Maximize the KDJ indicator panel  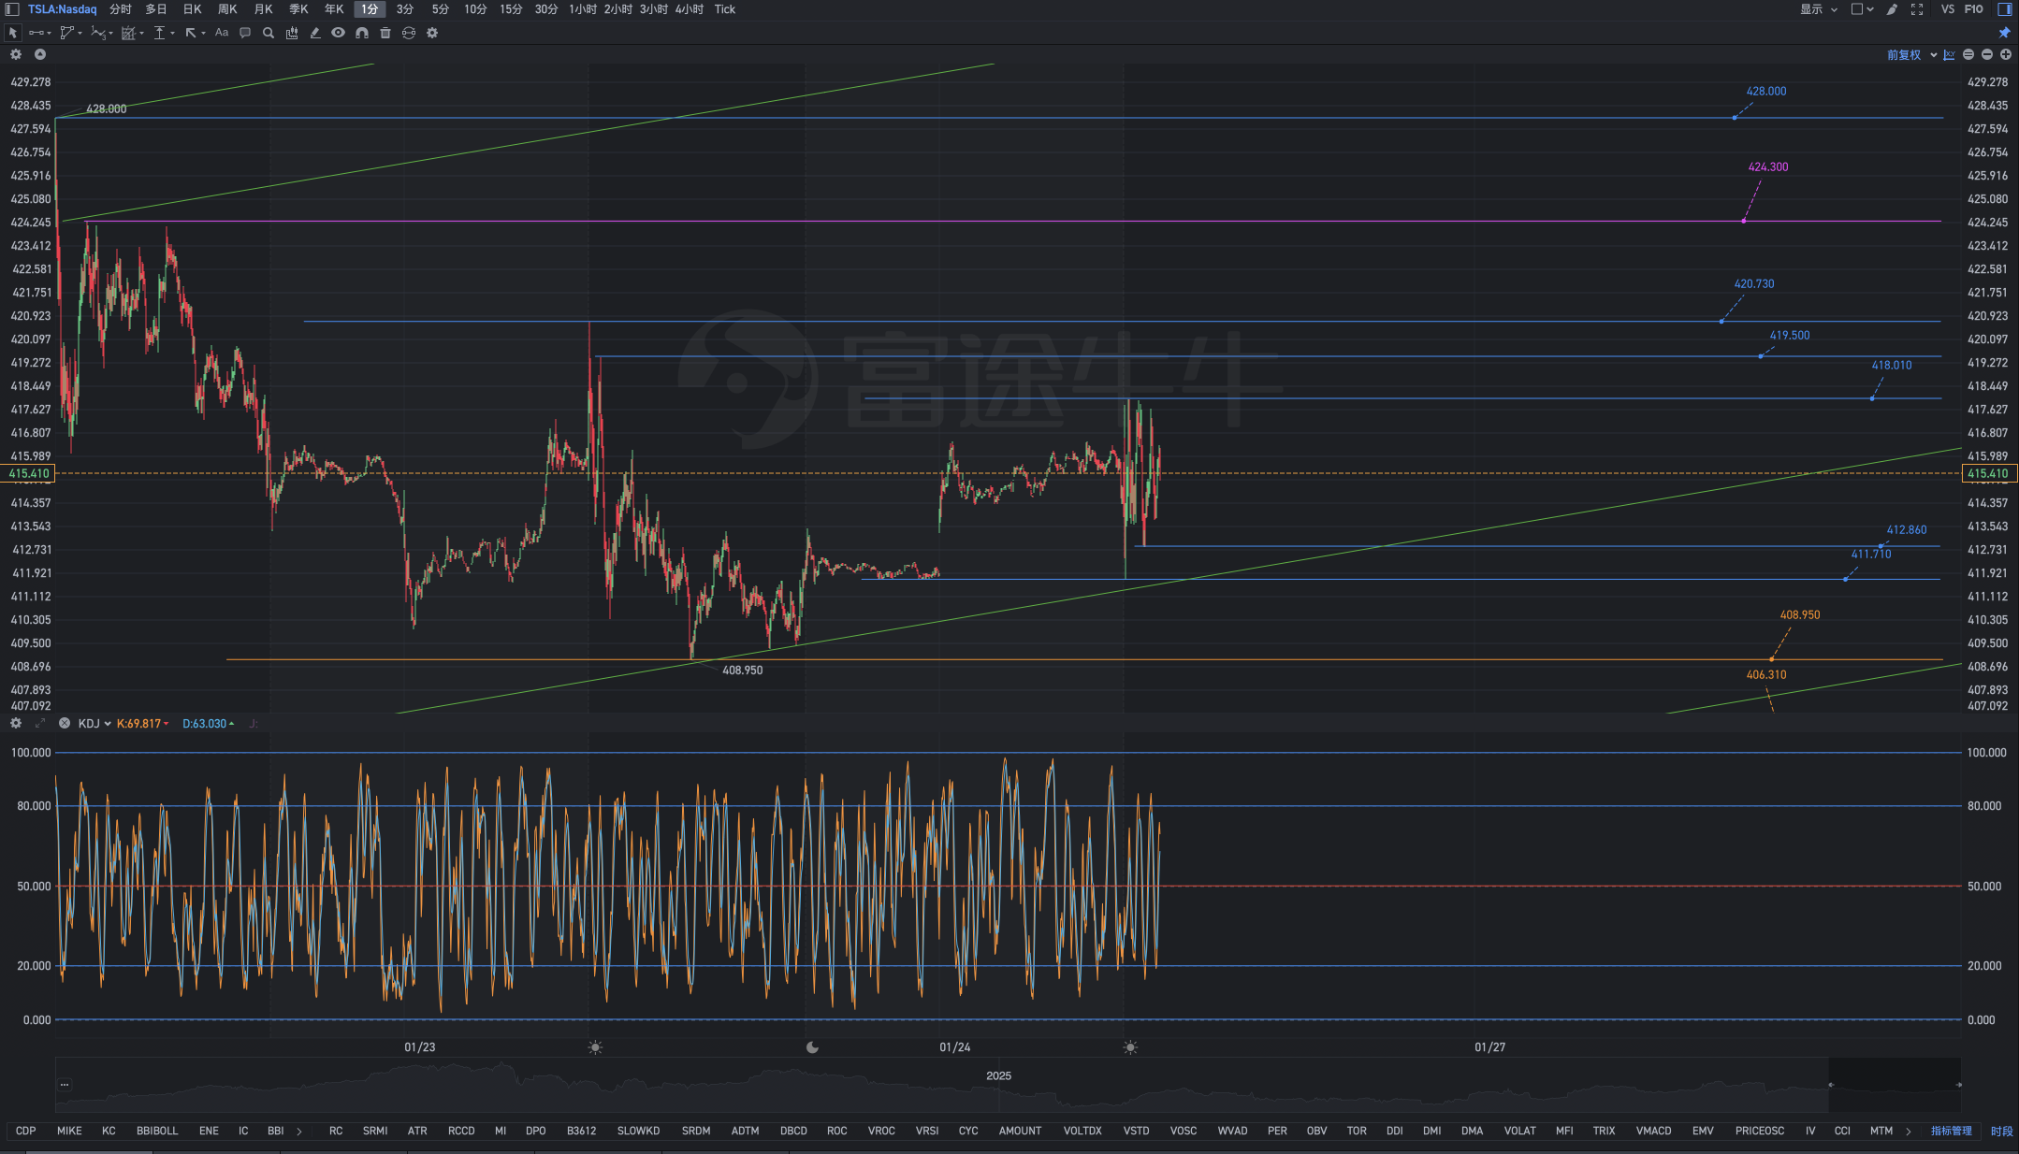click(x=40, y=723)
